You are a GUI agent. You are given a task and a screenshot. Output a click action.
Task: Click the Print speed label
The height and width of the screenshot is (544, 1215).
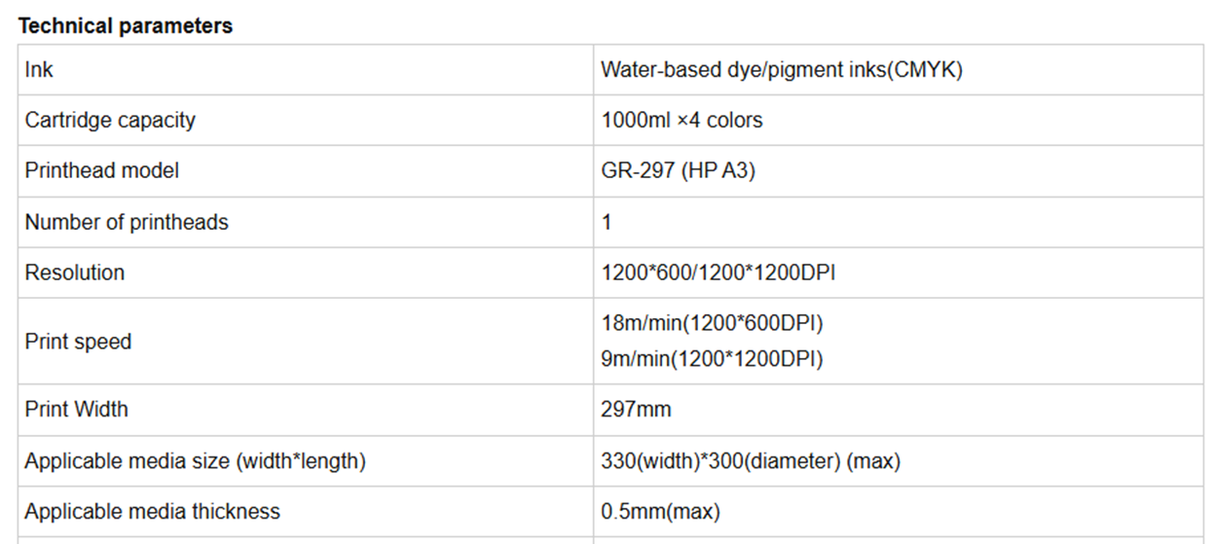(78, 342)
